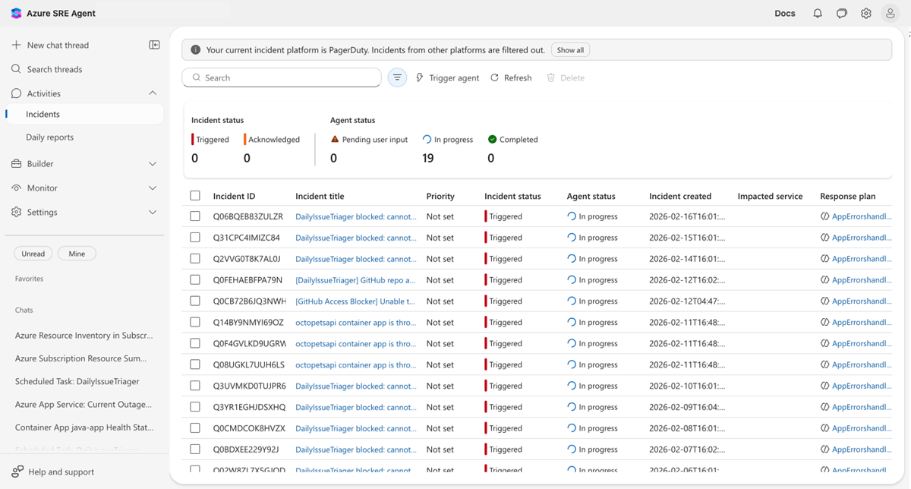Image resolution: width=911 pixels, height=489 pixels.
Task: Open the Docs menu item
Action: tap(785, 13)
